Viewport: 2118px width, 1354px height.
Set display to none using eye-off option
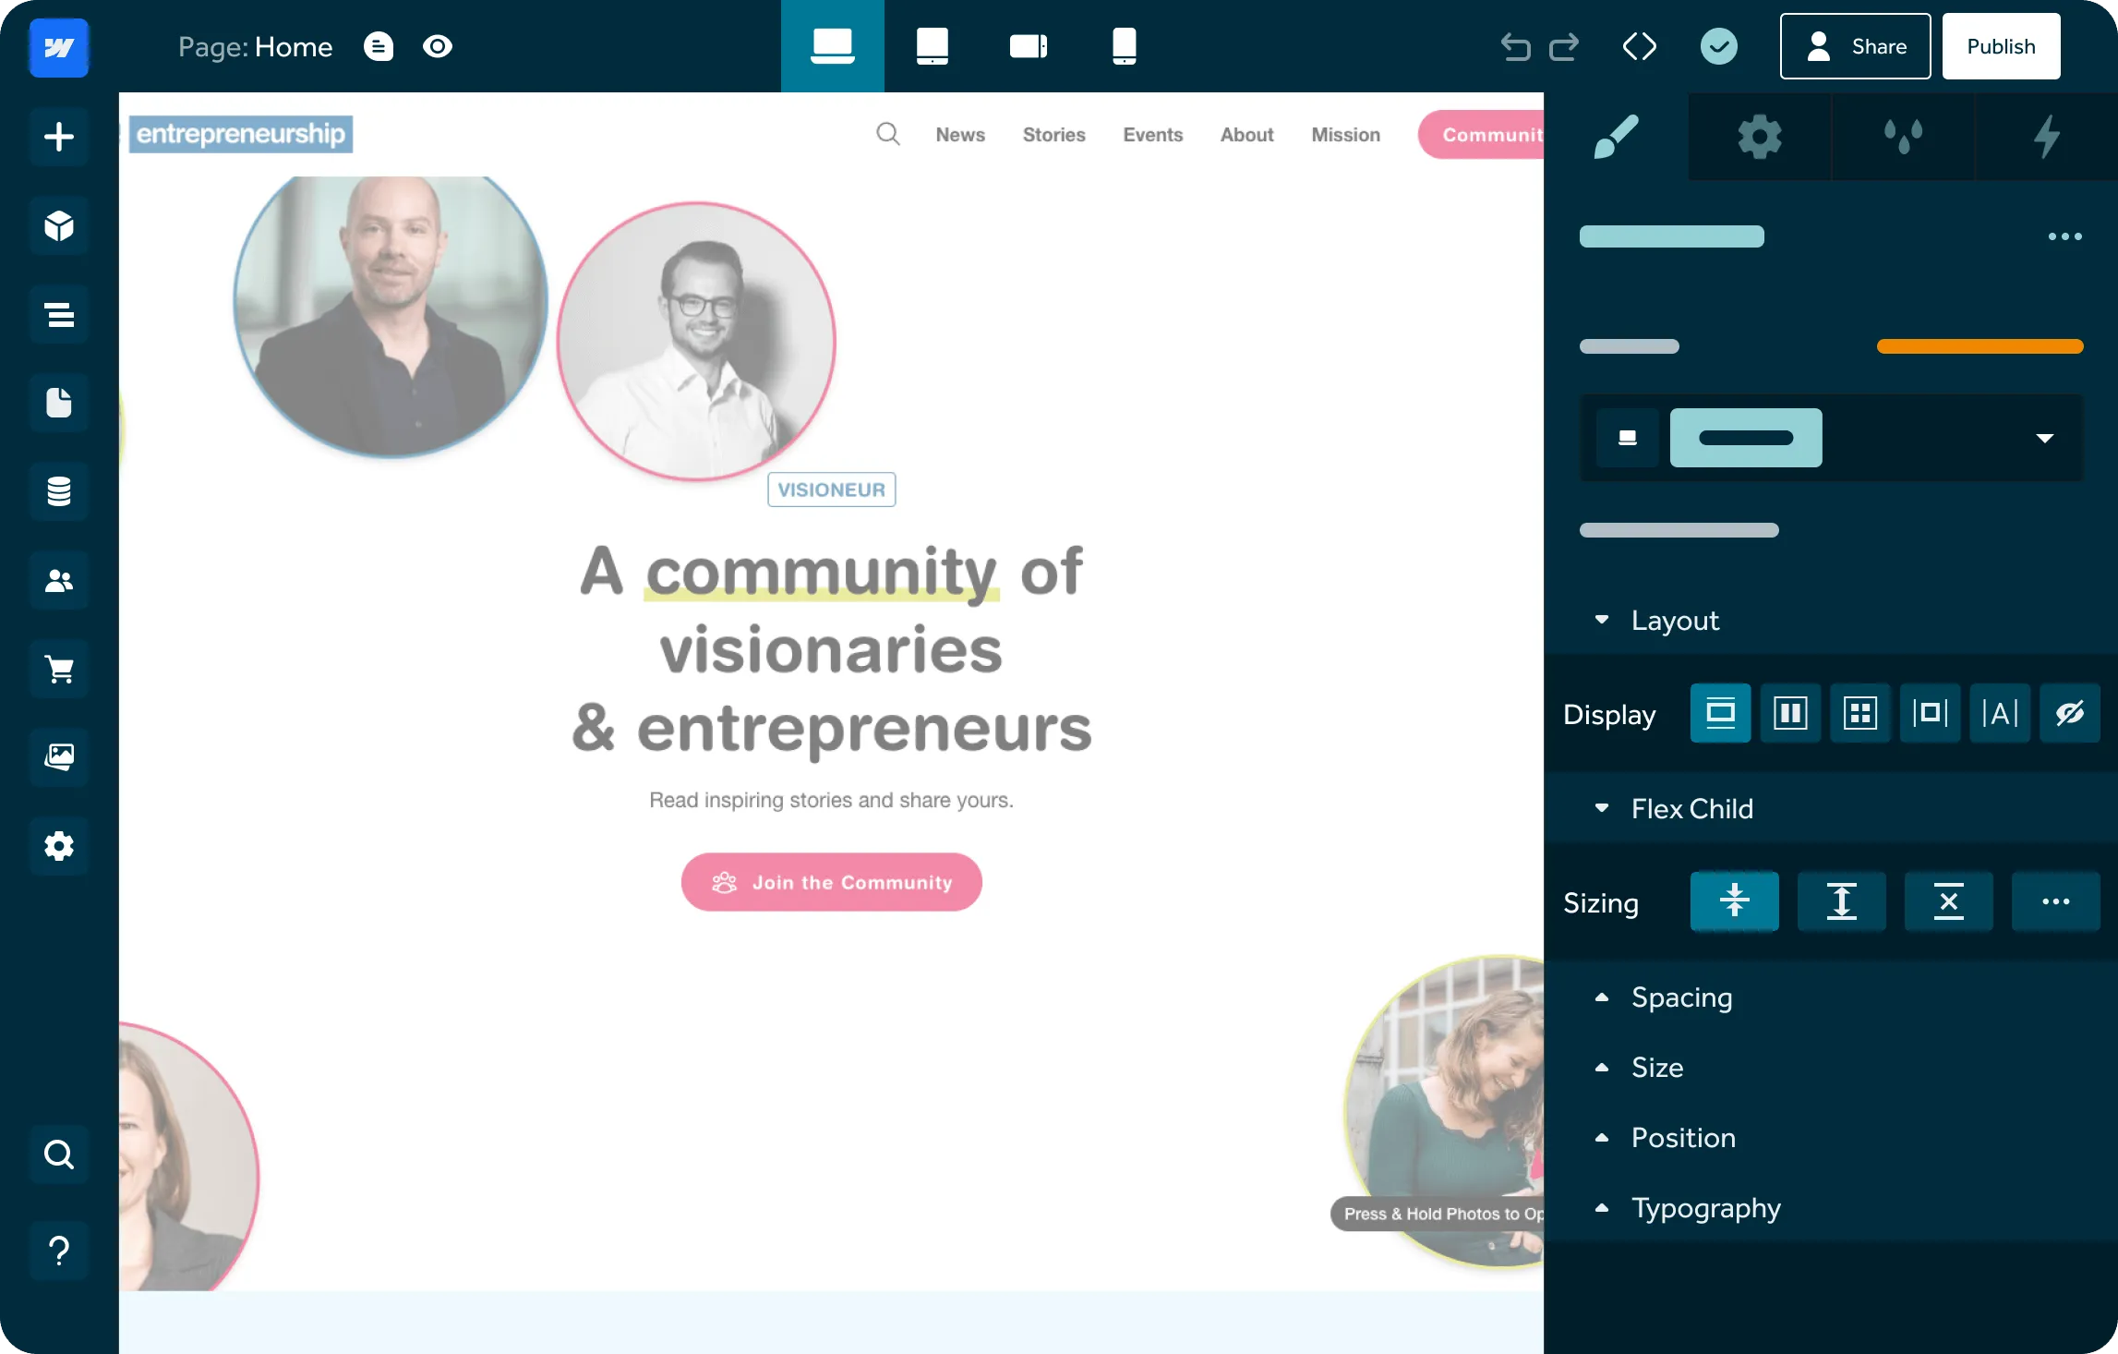point(2069,713)
